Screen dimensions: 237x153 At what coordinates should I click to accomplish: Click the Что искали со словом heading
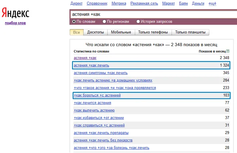click(151, 44)
